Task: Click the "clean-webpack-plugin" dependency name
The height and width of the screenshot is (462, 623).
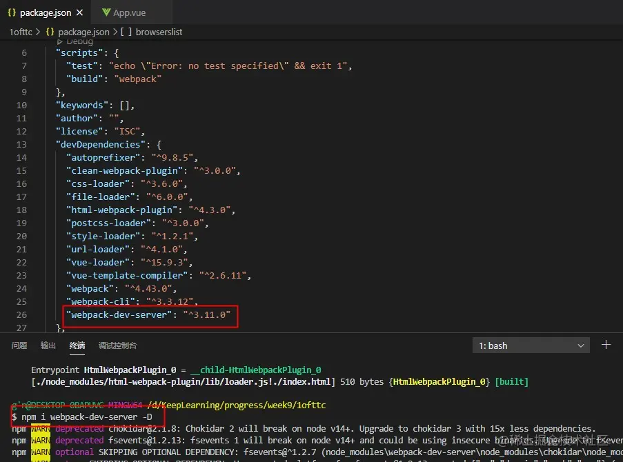Action: [x=124, y=171]
